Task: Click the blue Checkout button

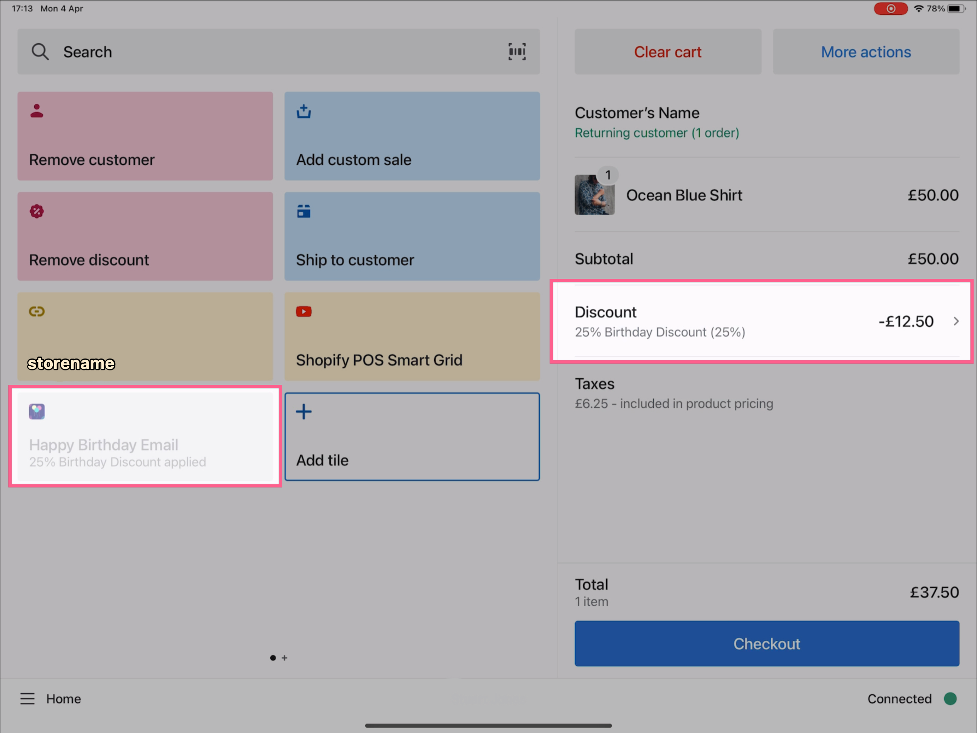Action: [767, 643]
